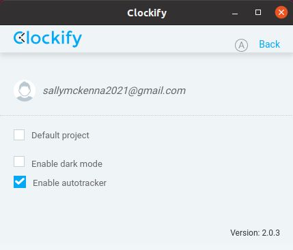Viewport: 293px width, 250px height.
Task: Close the Clockify window with the orange X
Action: tap(281, 12)
